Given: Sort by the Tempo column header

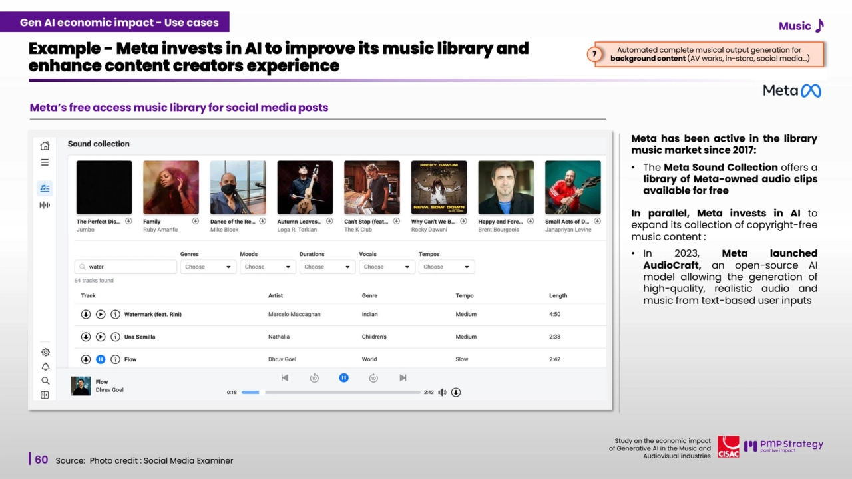Looking at the screenshot, I should [x=465, y=295].
